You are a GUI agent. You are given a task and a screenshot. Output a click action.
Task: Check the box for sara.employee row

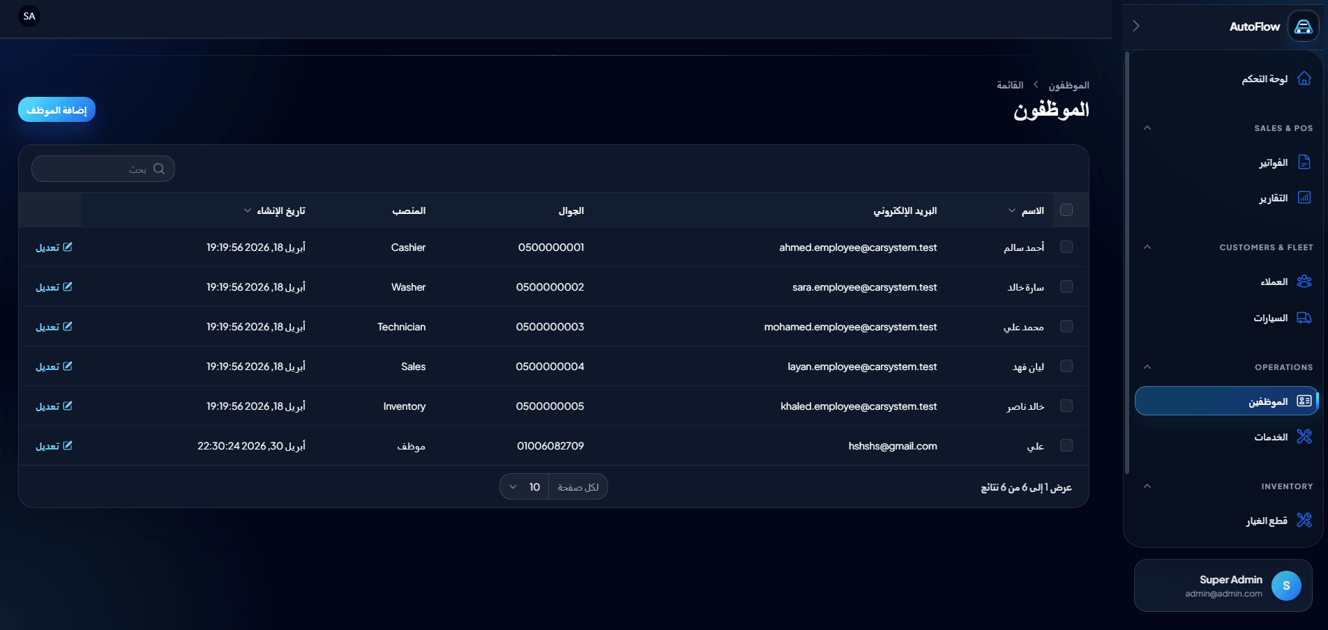1066,286
